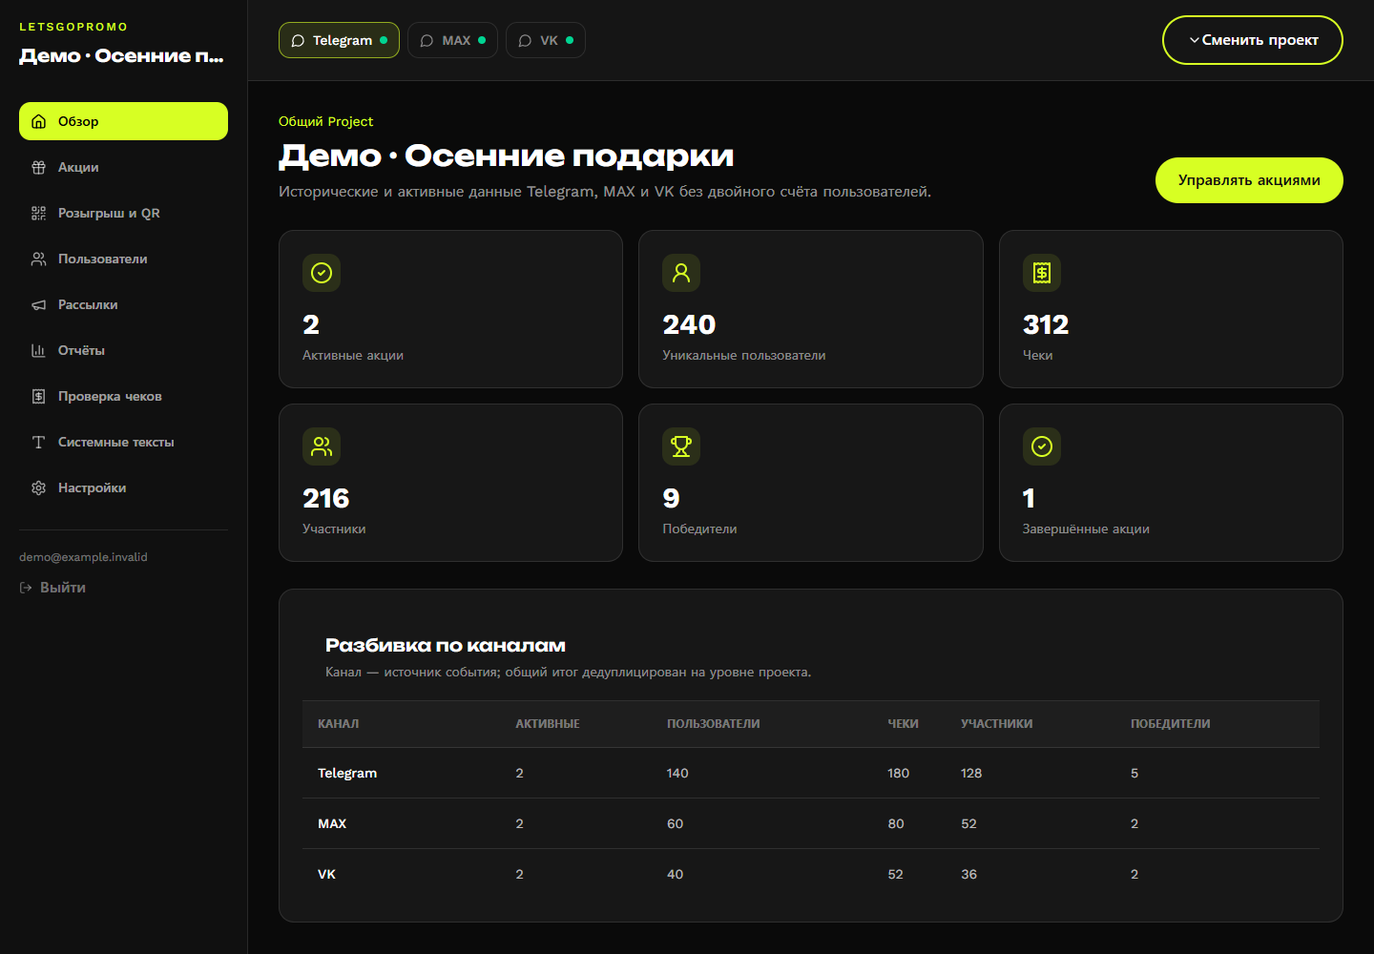Viewport: 1374px width, 954px height.
Task: Click the LETSGOPROMO brand logo text
Action: [x=73, y=27]
